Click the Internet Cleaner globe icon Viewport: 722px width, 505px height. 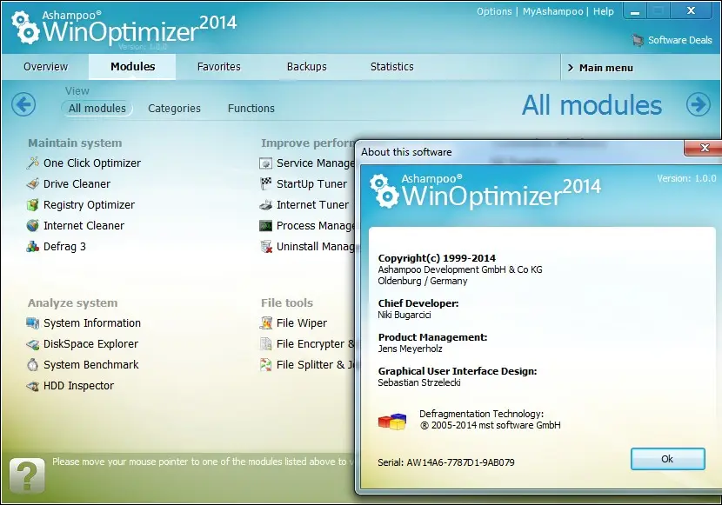click(x=33, y=225)
